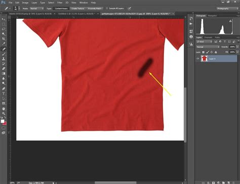Select the Clone Stamp tool
Screen dimensions: 240x184
pyautogui.click(x=4, y=59)
